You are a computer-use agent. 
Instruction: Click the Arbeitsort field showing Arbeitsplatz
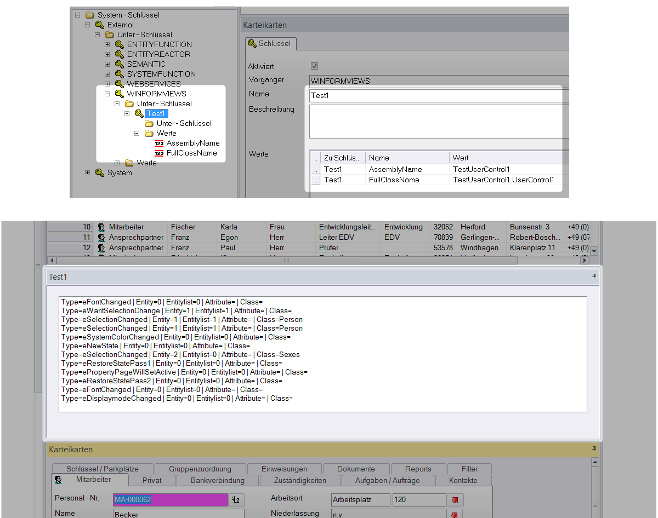[x=361, y=499]
